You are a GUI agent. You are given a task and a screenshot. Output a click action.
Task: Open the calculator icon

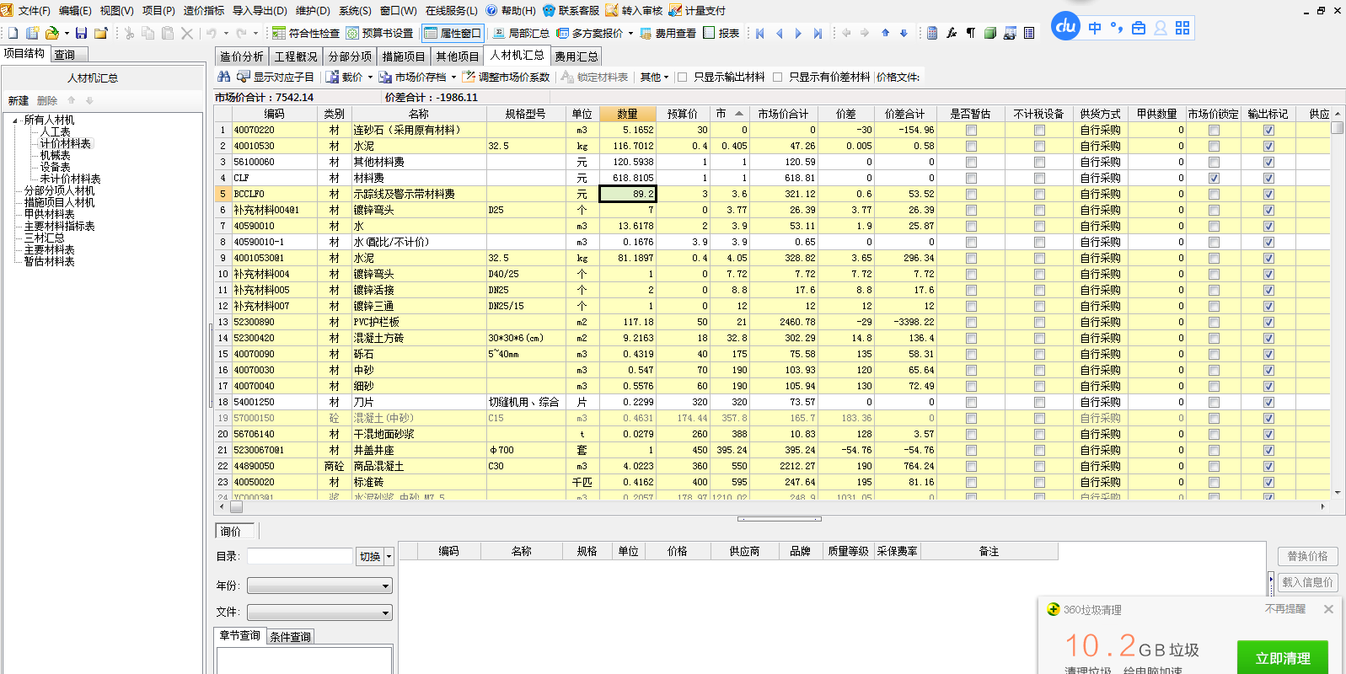(932, 33)
